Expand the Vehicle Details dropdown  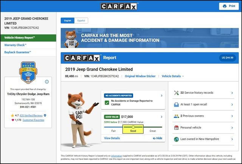coord(173,76)
